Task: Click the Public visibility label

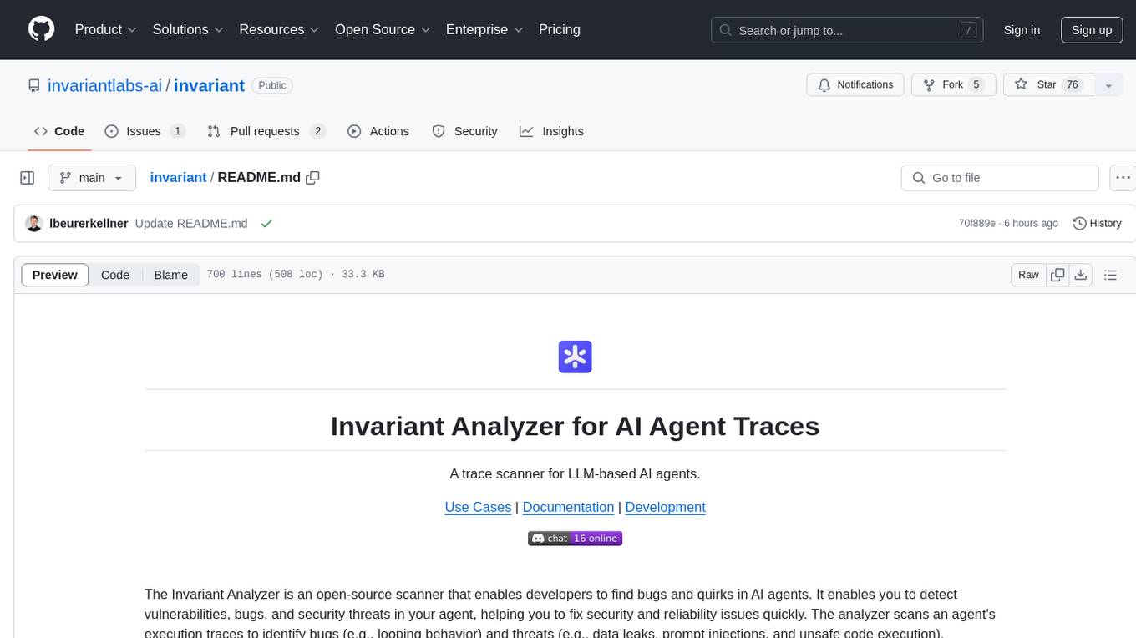Action: tap(271, 85)
